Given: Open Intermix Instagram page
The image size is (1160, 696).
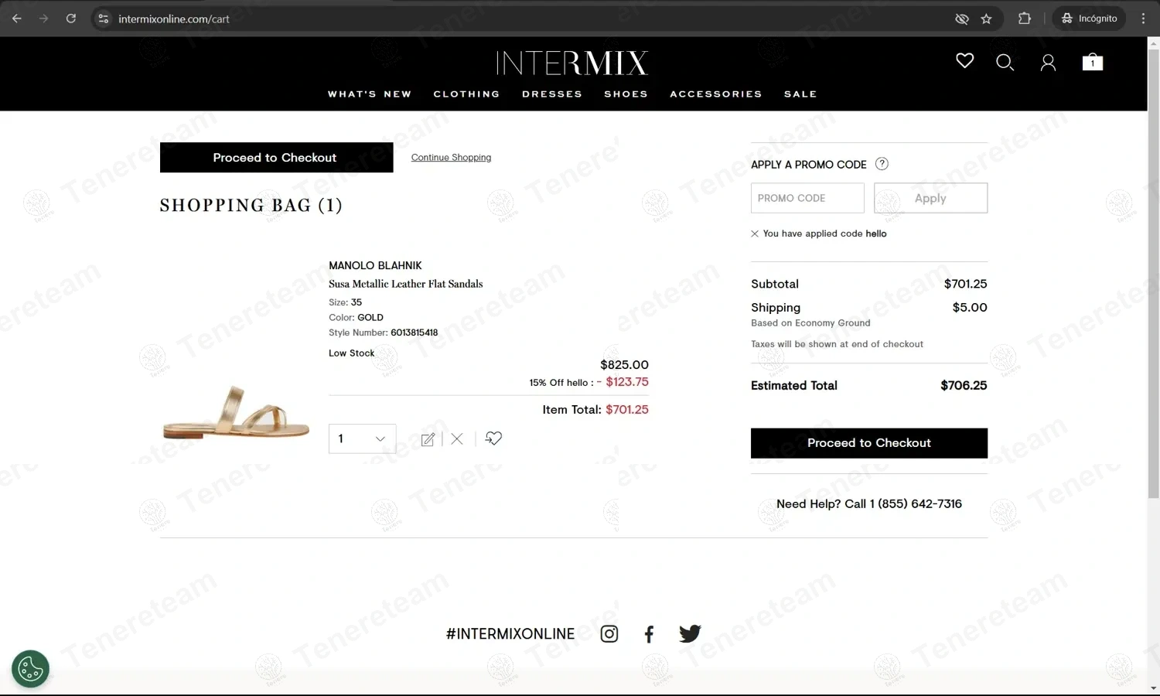Looking at the screenshot, I should 609,634.
